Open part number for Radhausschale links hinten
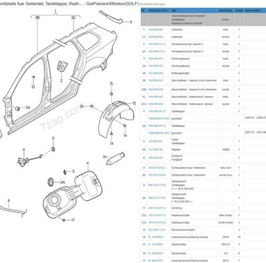The width and height of the screenshot is (266, 263). click(x=157, y=215)
